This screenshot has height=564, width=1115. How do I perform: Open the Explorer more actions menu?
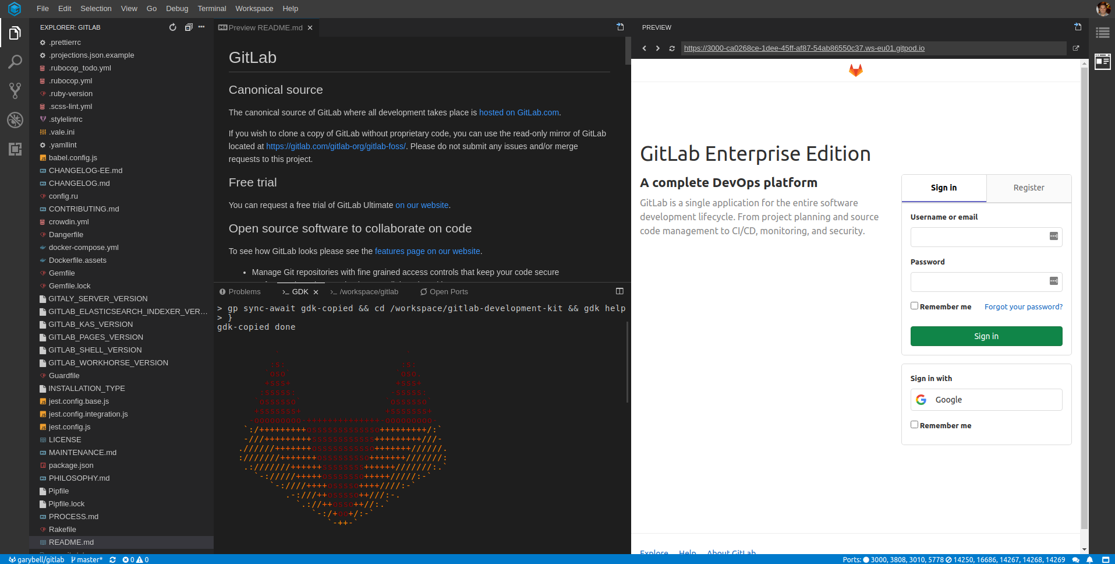[201, 27]
